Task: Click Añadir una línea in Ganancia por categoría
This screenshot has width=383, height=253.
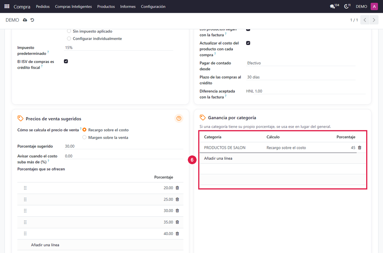Action: (x=218, y=158)
